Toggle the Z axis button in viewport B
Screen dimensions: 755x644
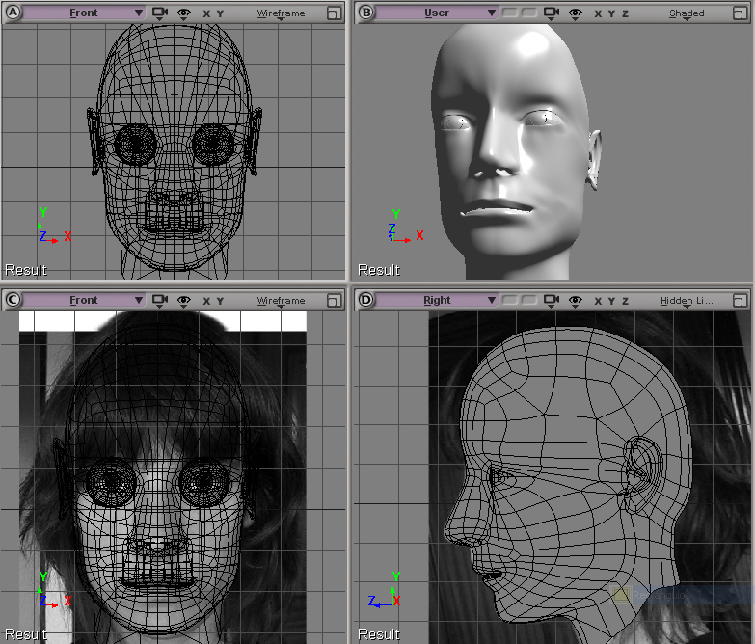click(x=625, y=13)
